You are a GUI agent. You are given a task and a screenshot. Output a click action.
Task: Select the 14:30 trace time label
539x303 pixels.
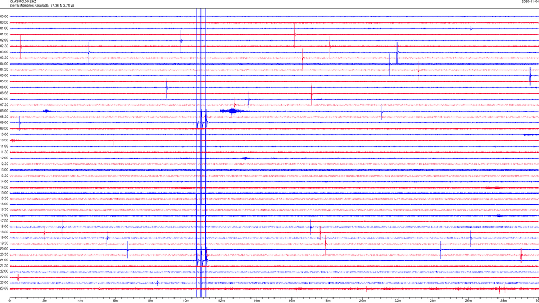coord(4,187)
